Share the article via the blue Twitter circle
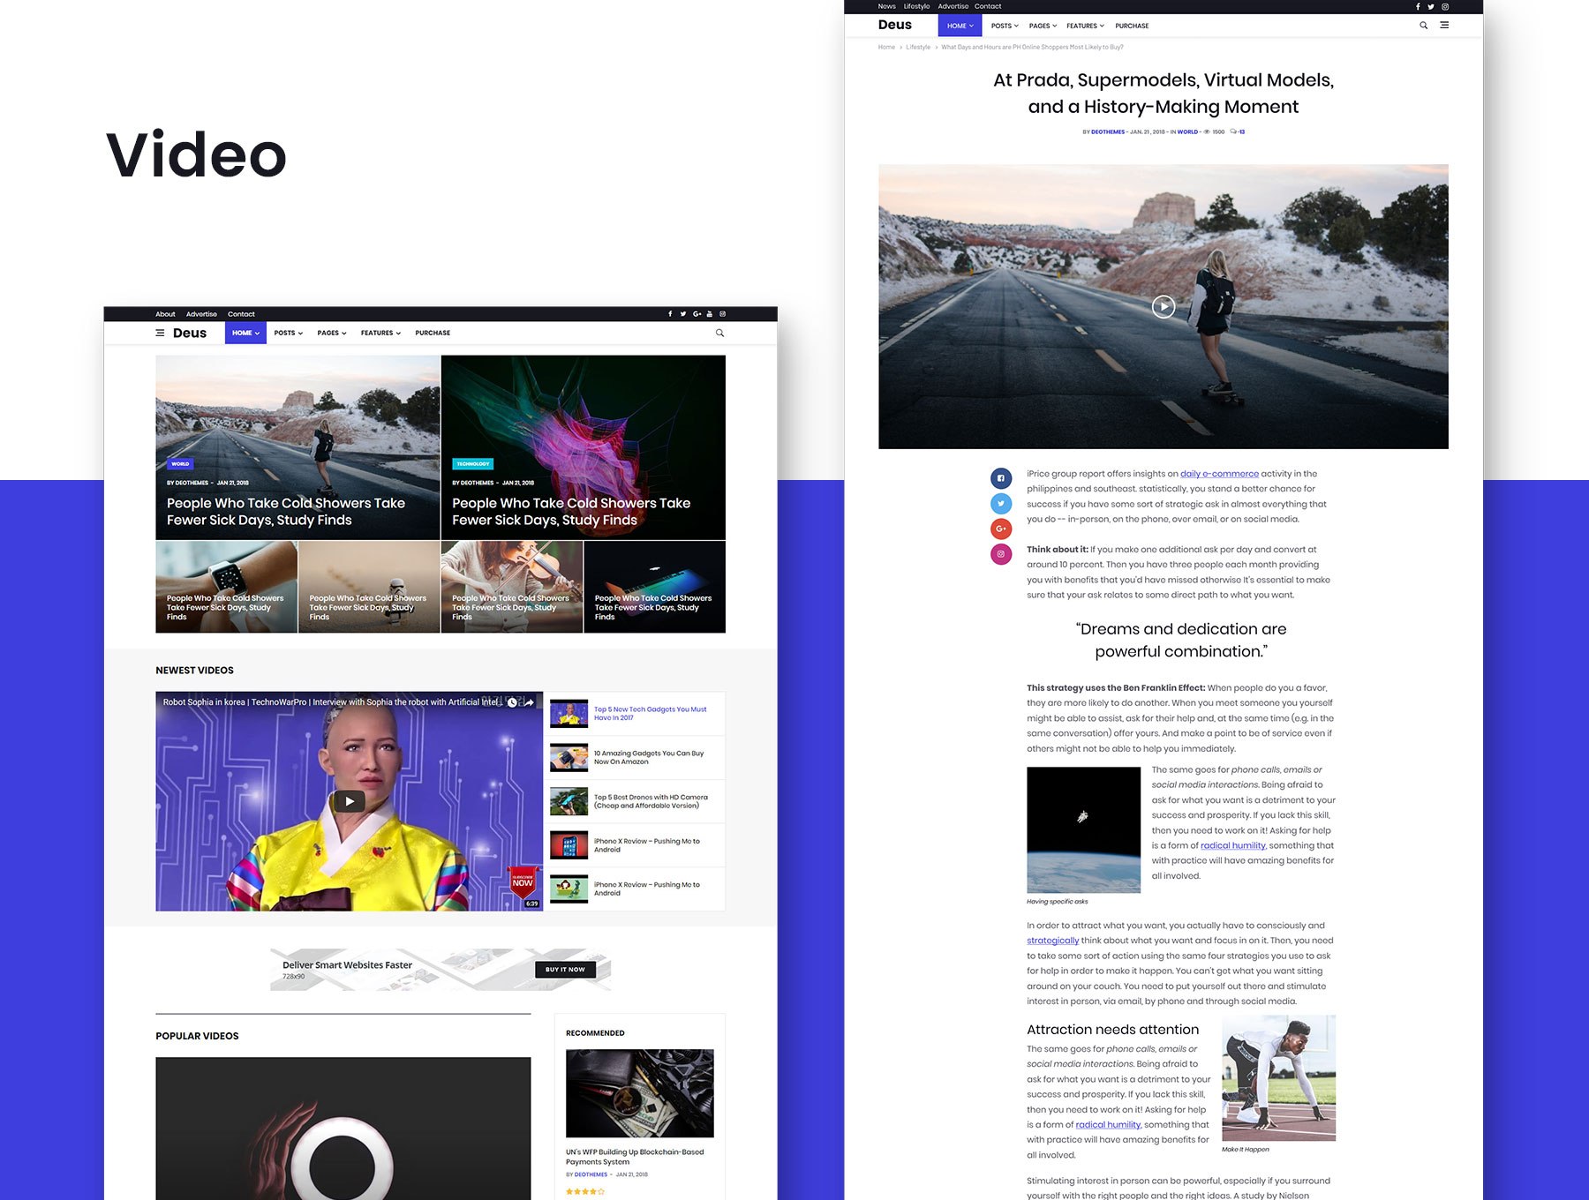The image size is (1589, 1200). [x=1000, y=504]
